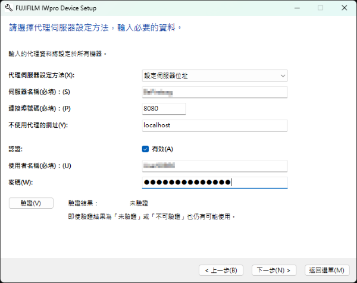Click the localhost no-proxy address field
Screen dimensions: 357x283
coord(214,125)
